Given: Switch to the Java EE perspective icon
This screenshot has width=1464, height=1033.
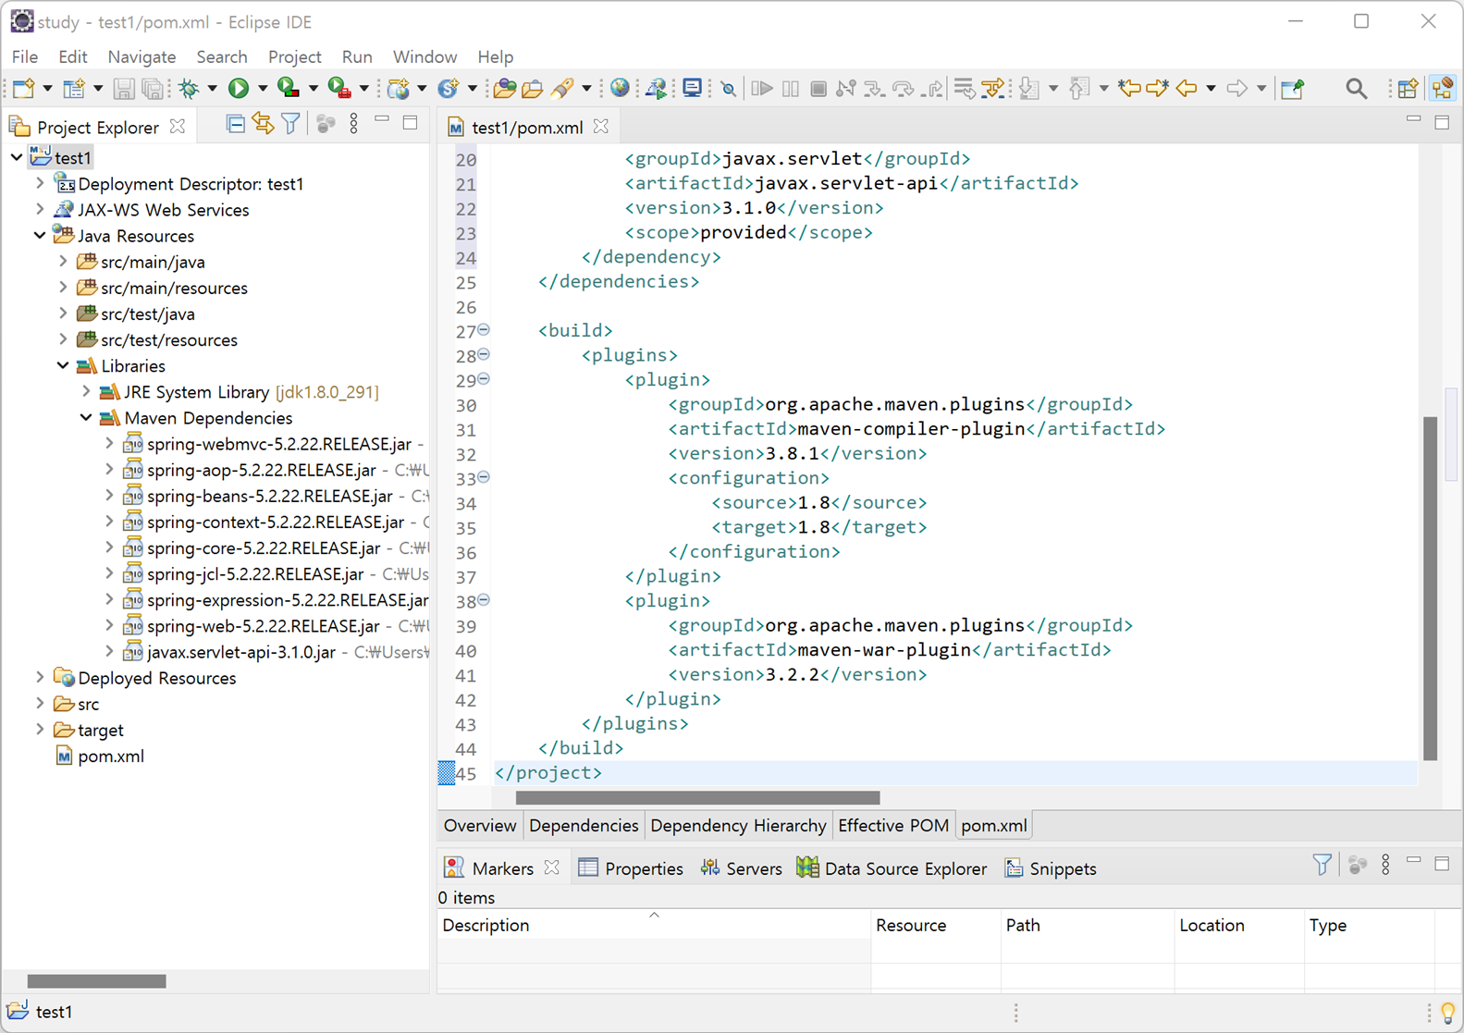Looking at the screenshot, I should coord(1442,89).
